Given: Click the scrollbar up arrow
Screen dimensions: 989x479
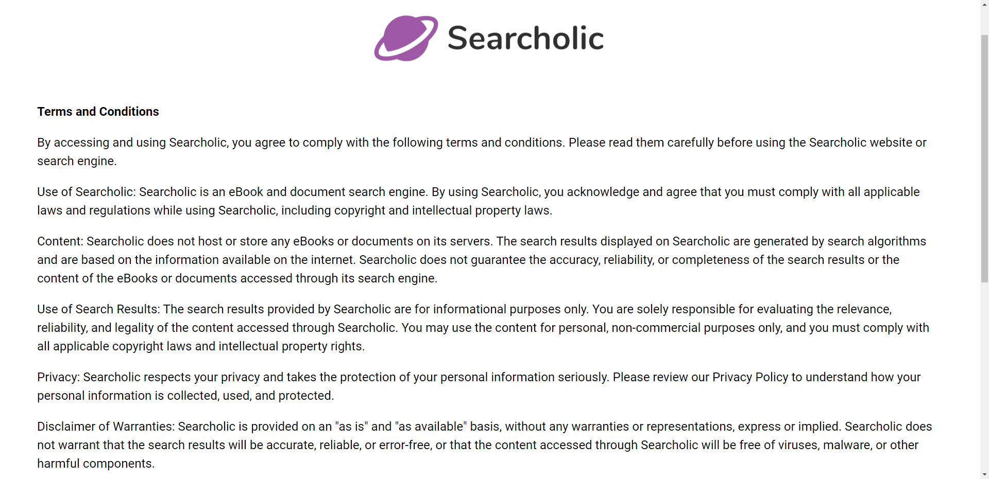Looking at the screenshot, I should pyautogui.click(x=984, y=5).
